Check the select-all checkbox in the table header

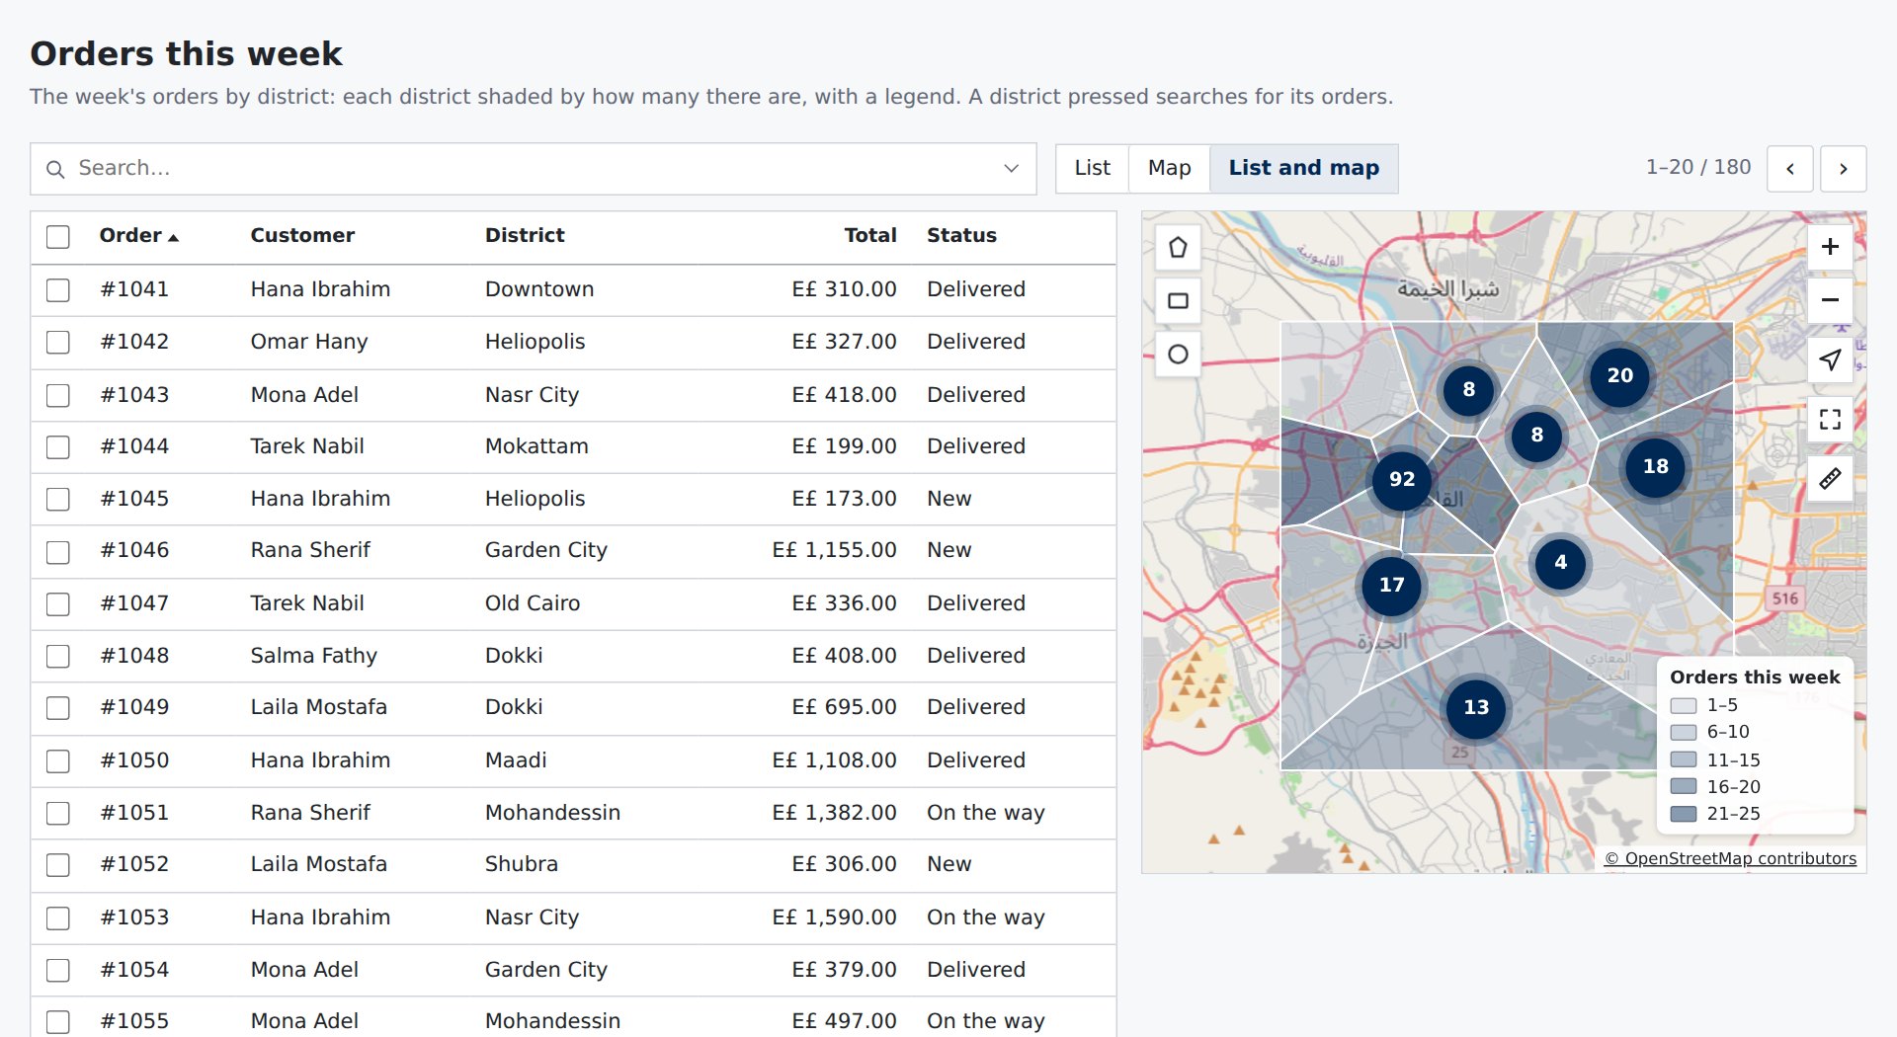[x=58, y=237]
